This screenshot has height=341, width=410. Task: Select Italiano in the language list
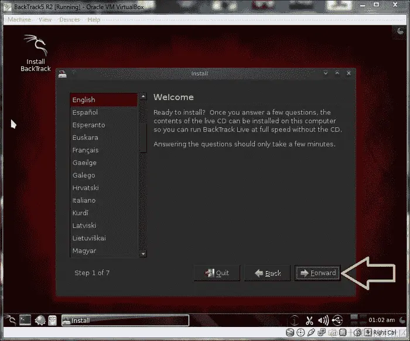click(104, 200)
